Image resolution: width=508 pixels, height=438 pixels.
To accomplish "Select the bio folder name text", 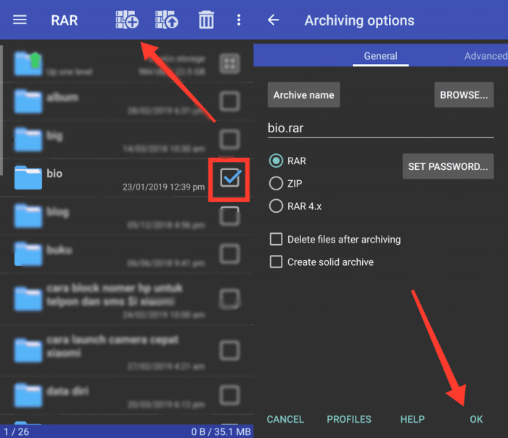I will [x=54, y=174].
